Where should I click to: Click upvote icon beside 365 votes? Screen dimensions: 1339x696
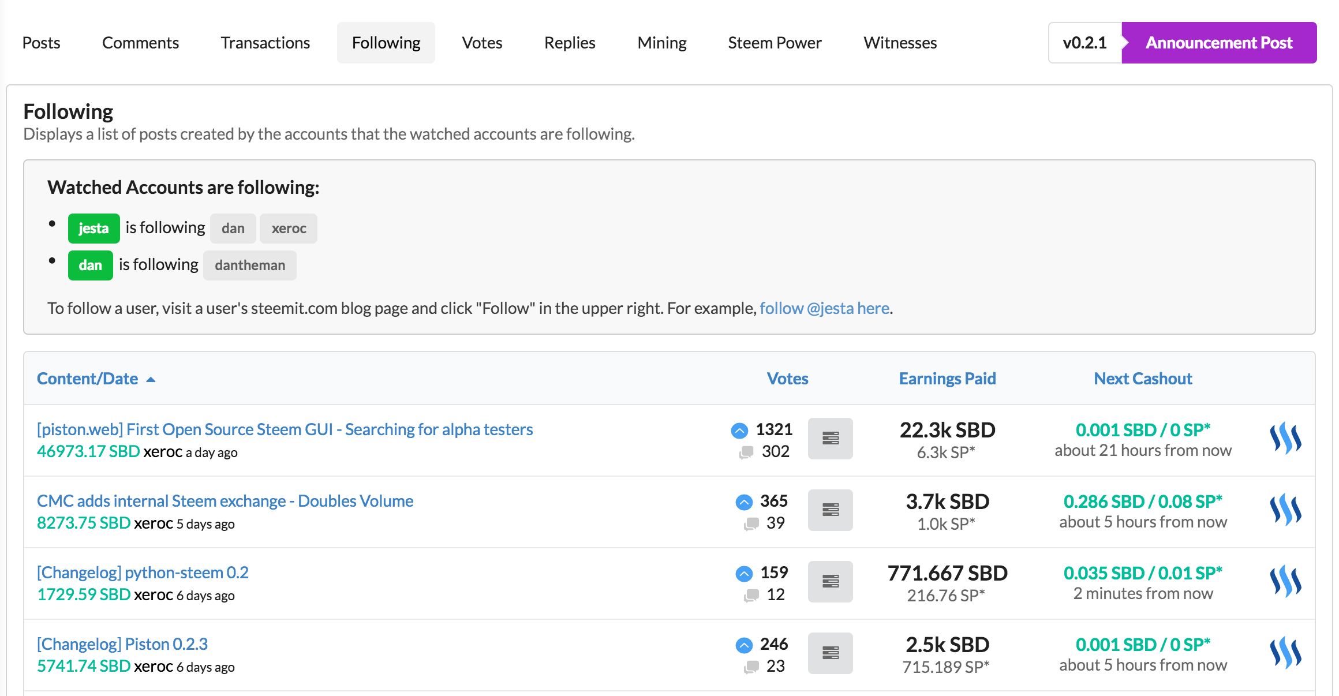coord(744,502)
